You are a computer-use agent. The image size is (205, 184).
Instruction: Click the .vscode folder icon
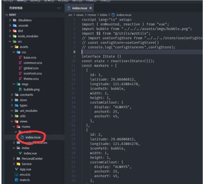[x=15, y=26]
